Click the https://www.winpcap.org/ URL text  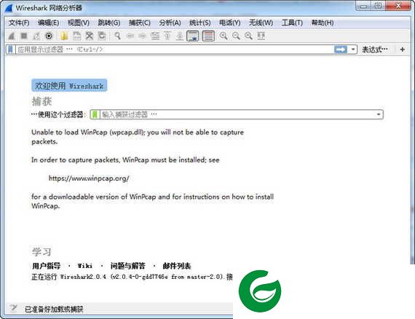coord(89,178)
